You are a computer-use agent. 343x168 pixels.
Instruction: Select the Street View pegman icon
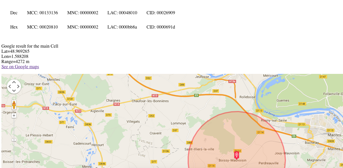(14, 105)
